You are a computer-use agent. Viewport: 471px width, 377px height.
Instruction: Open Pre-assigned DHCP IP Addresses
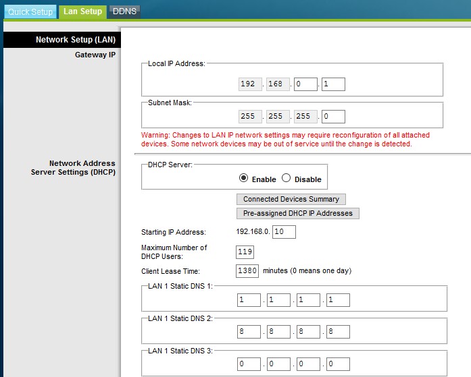point(298,213)
